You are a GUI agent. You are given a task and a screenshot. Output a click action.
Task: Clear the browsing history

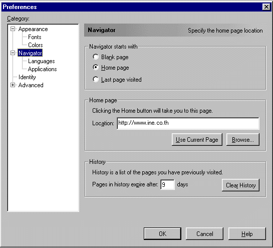pyautogui.click(x=240, y=185)
